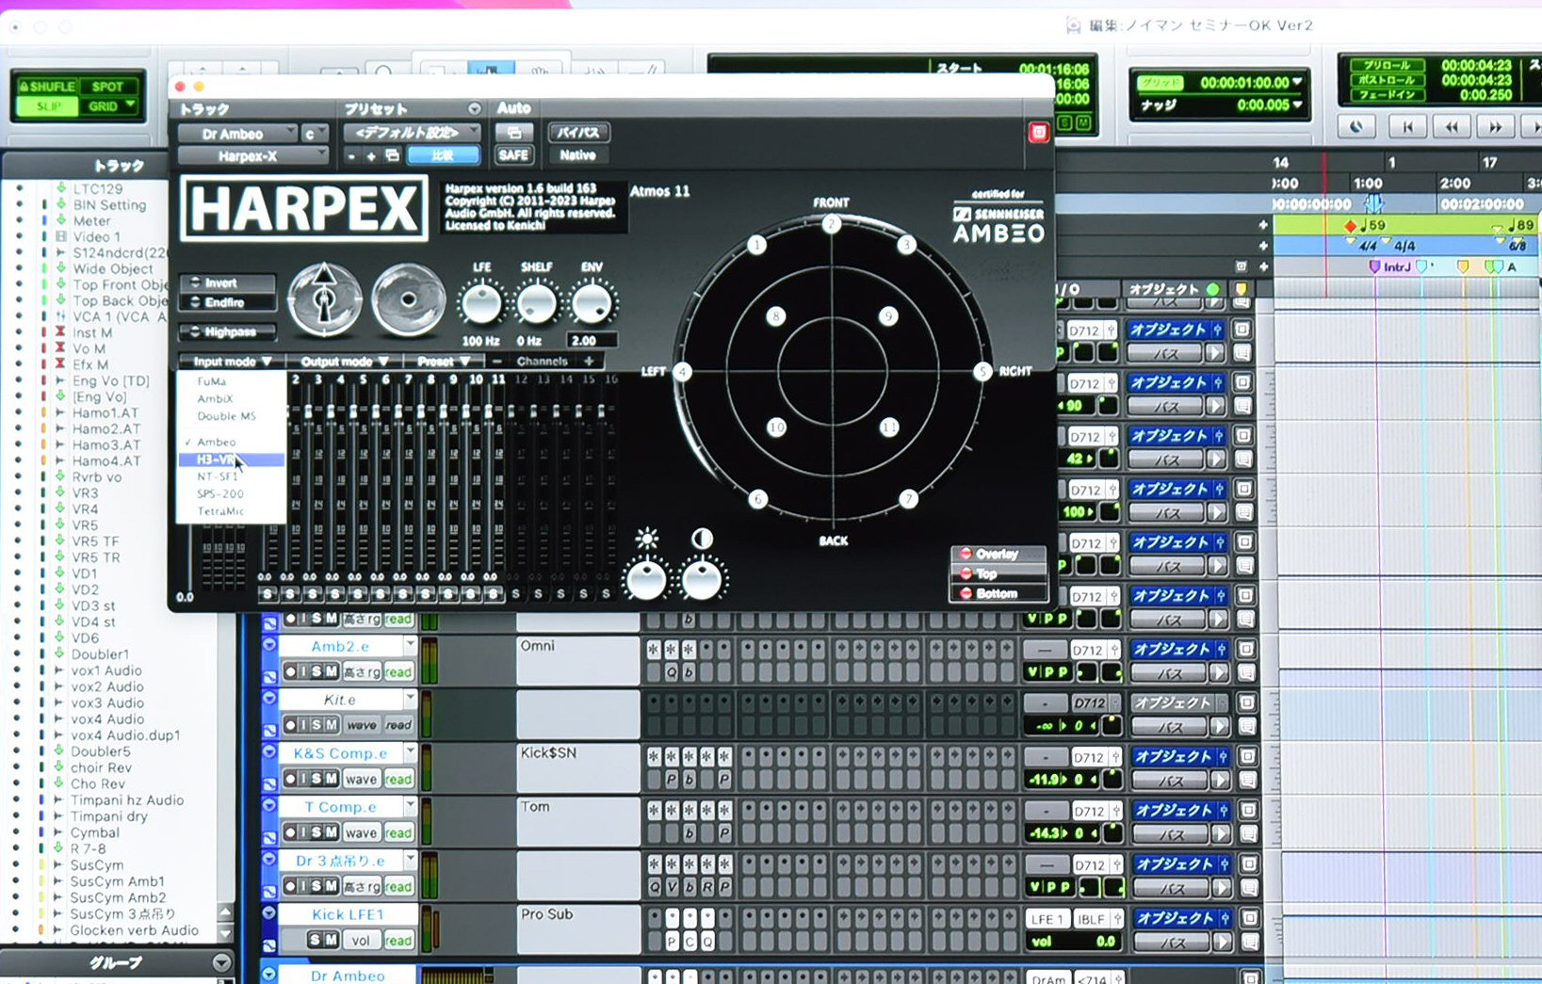Adjust the LFE knob in Harpex
The width and height of the screenshot is (1542, 984).
tap(481, 304)
